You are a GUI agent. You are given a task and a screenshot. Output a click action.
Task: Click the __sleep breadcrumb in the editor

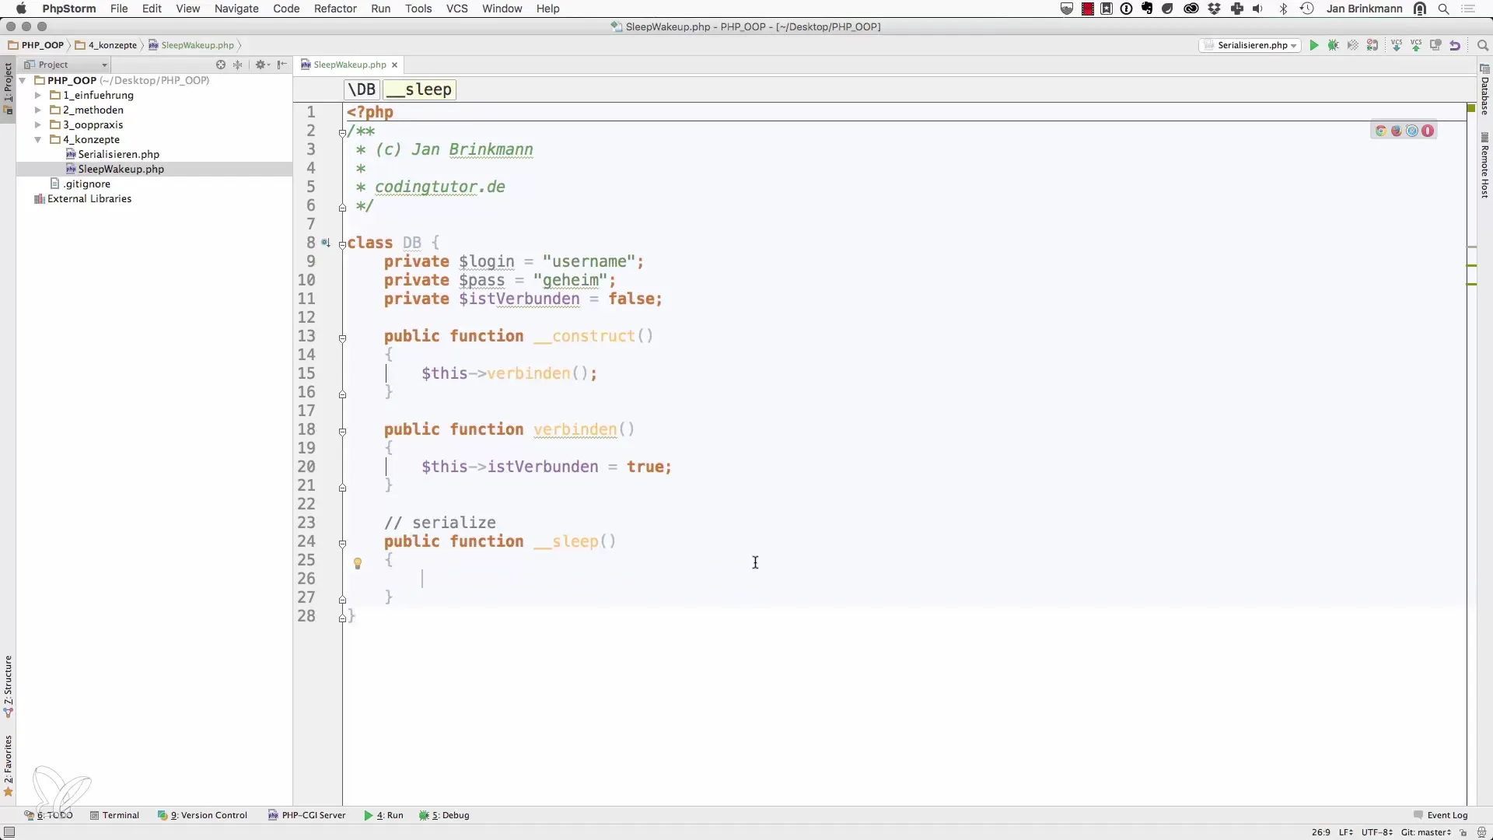click(x=419, y=89)
